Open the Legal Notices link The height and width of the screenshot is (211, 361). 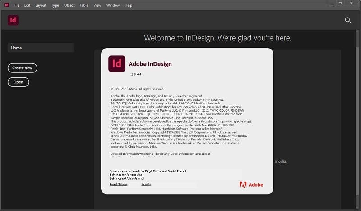click(x=119, y=184)
